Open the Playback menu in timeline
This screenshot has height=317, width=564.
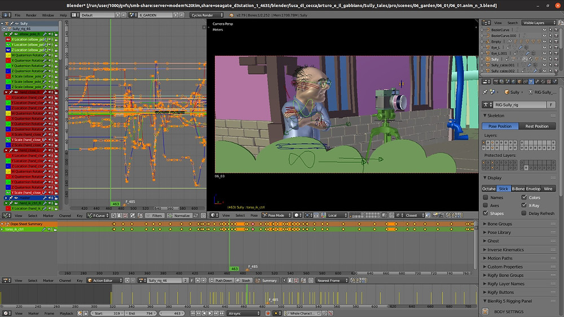(66, 314)
